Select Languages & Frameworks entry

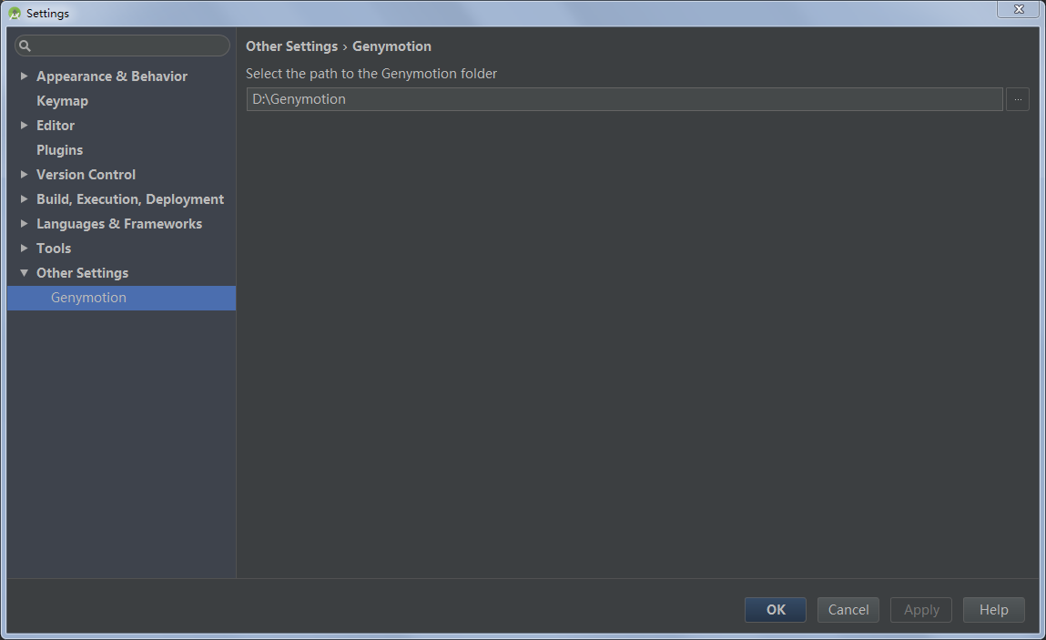tap(119, 224)
